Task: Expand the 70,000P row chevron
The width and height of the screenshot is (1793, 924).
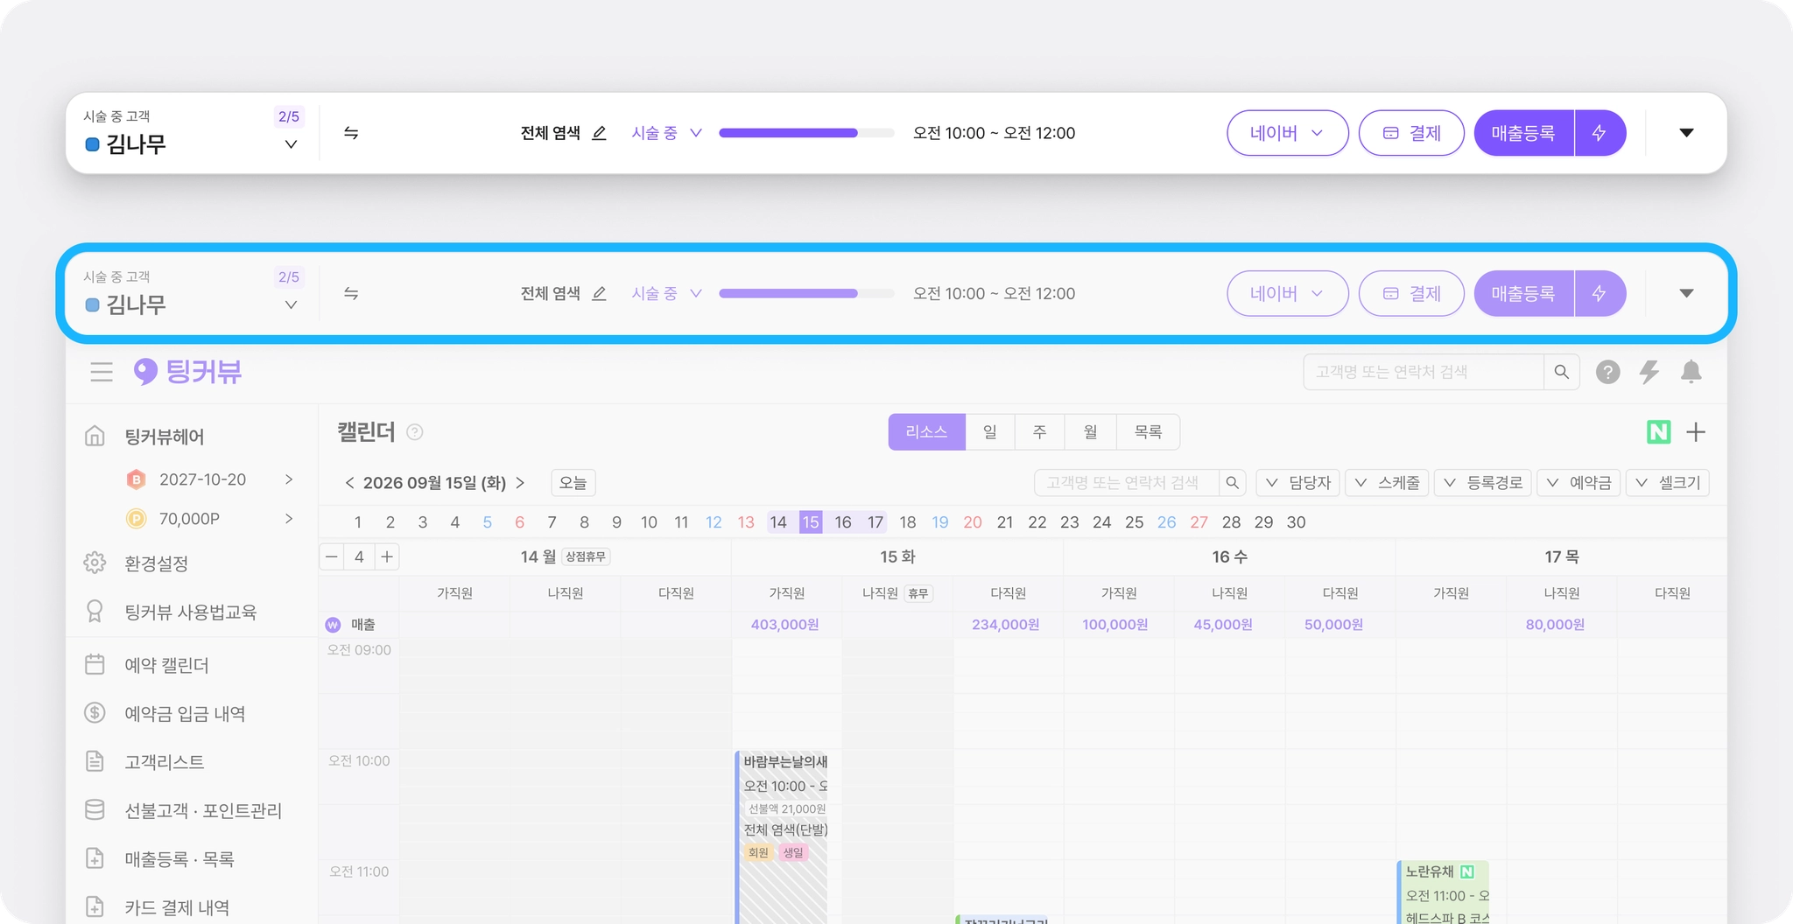Action: pos(289,519)
